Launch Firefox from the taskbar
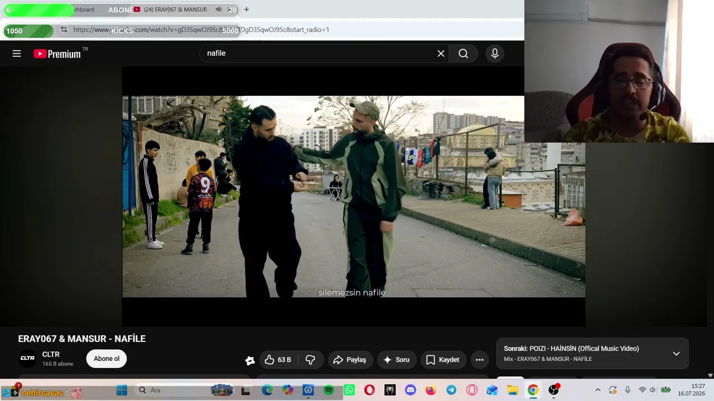 point(431,390)
